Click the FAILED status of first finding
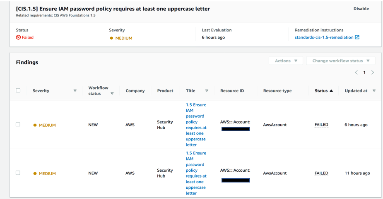Image resolution: width=383 pixels, height=199 pixels. pyautogui.click(x=321, y=125)
